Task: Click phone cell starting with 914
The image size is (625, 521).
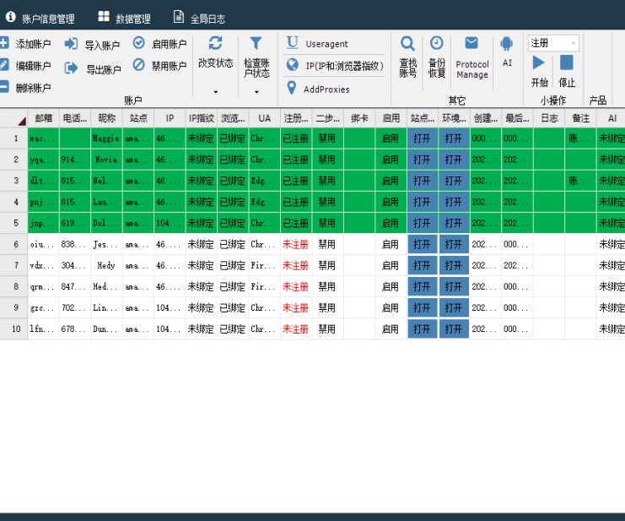Action: (x=74, y=160)
